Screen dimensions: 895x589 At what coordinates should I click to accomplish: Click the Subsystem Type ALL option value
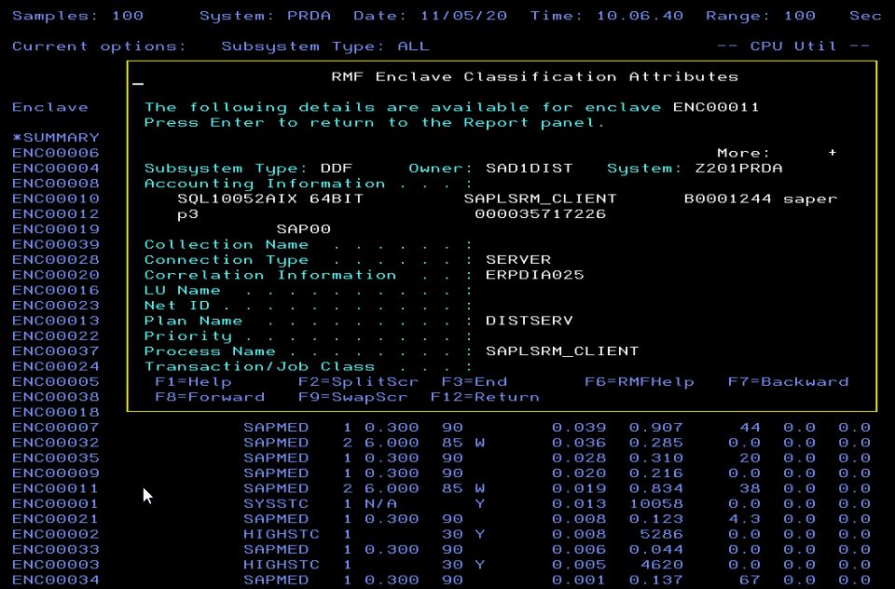413,47
